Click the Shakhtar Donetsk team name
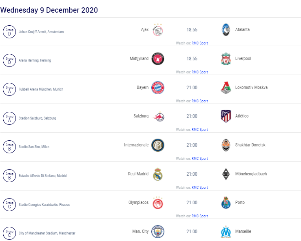The height and width of the screenshot is (241, 301). pos(250,145)
